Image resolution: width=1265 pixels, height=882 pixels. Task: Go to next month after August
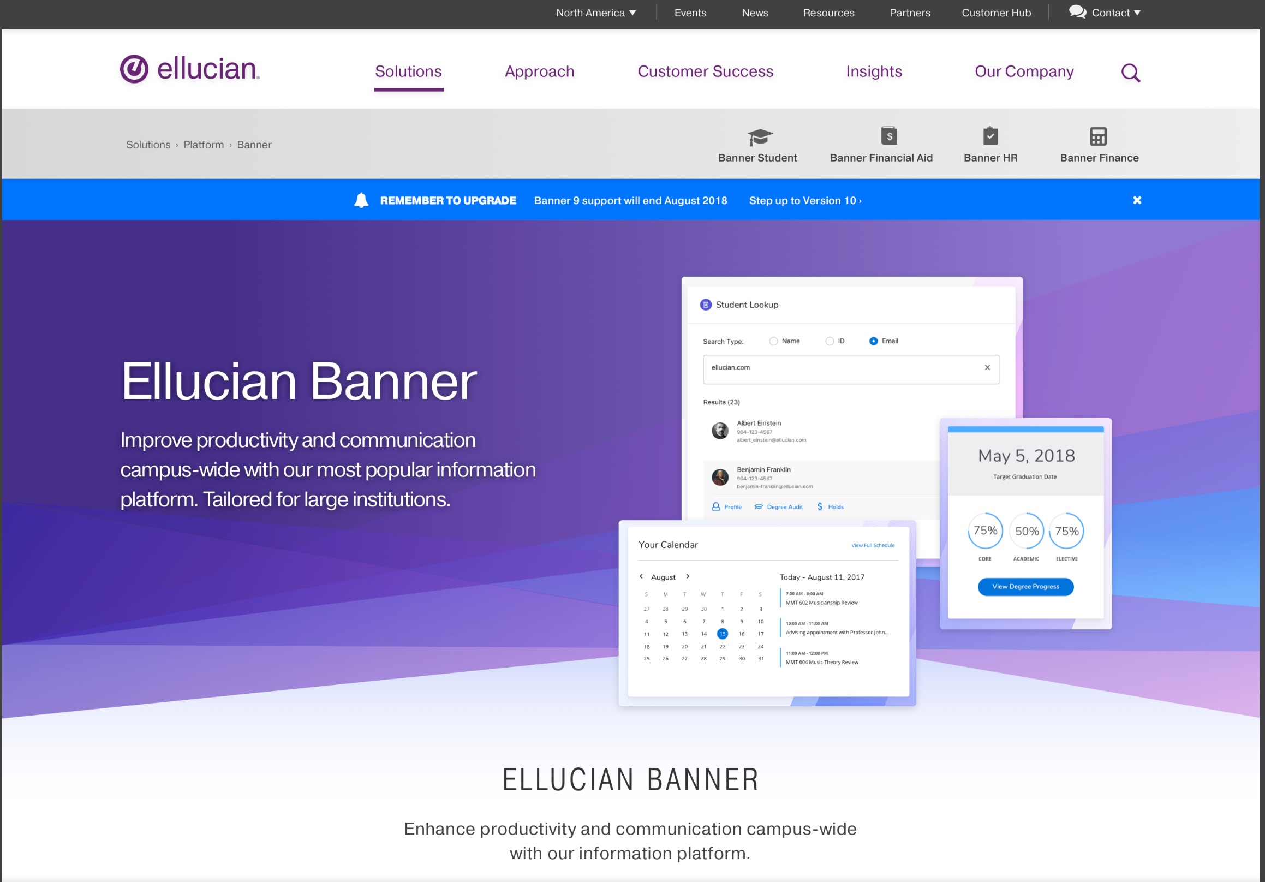(688, 576)
